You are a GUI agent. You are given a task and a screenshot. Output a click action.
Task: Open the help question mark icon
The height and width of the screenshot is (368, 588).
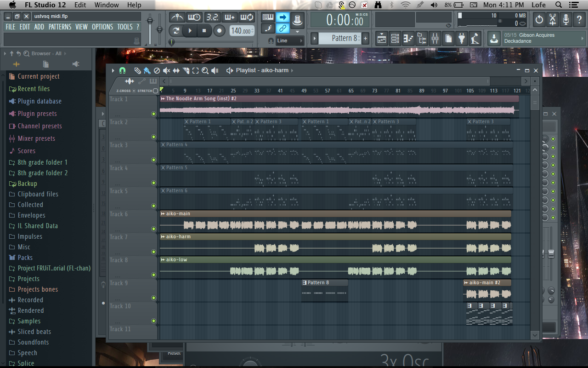(579, 20)
